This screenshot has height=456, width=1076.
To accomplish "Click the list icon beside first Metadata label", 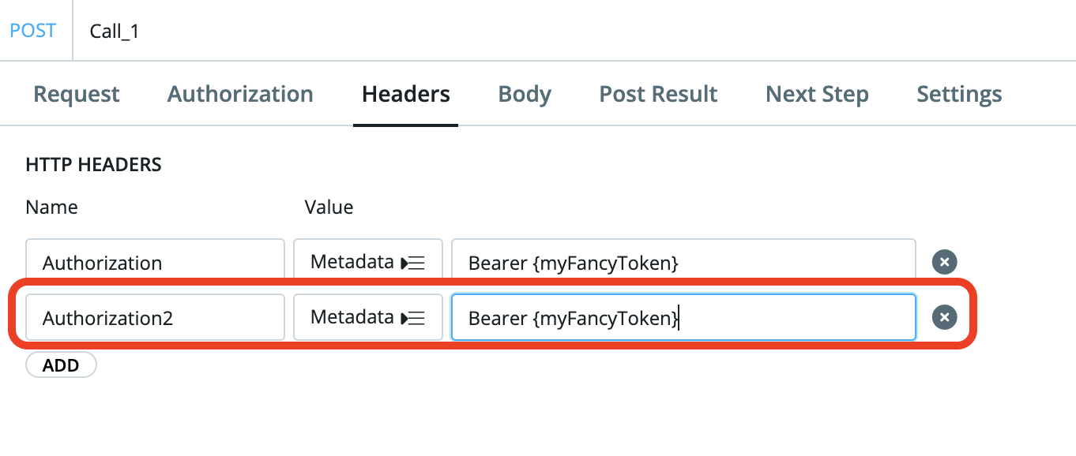I will (x=413, y=263).
